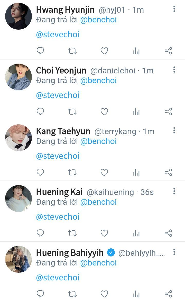185x300 pixels.
Task: Retweet Hwang Hyunjin's tweet
Action: tap(72, 51)
